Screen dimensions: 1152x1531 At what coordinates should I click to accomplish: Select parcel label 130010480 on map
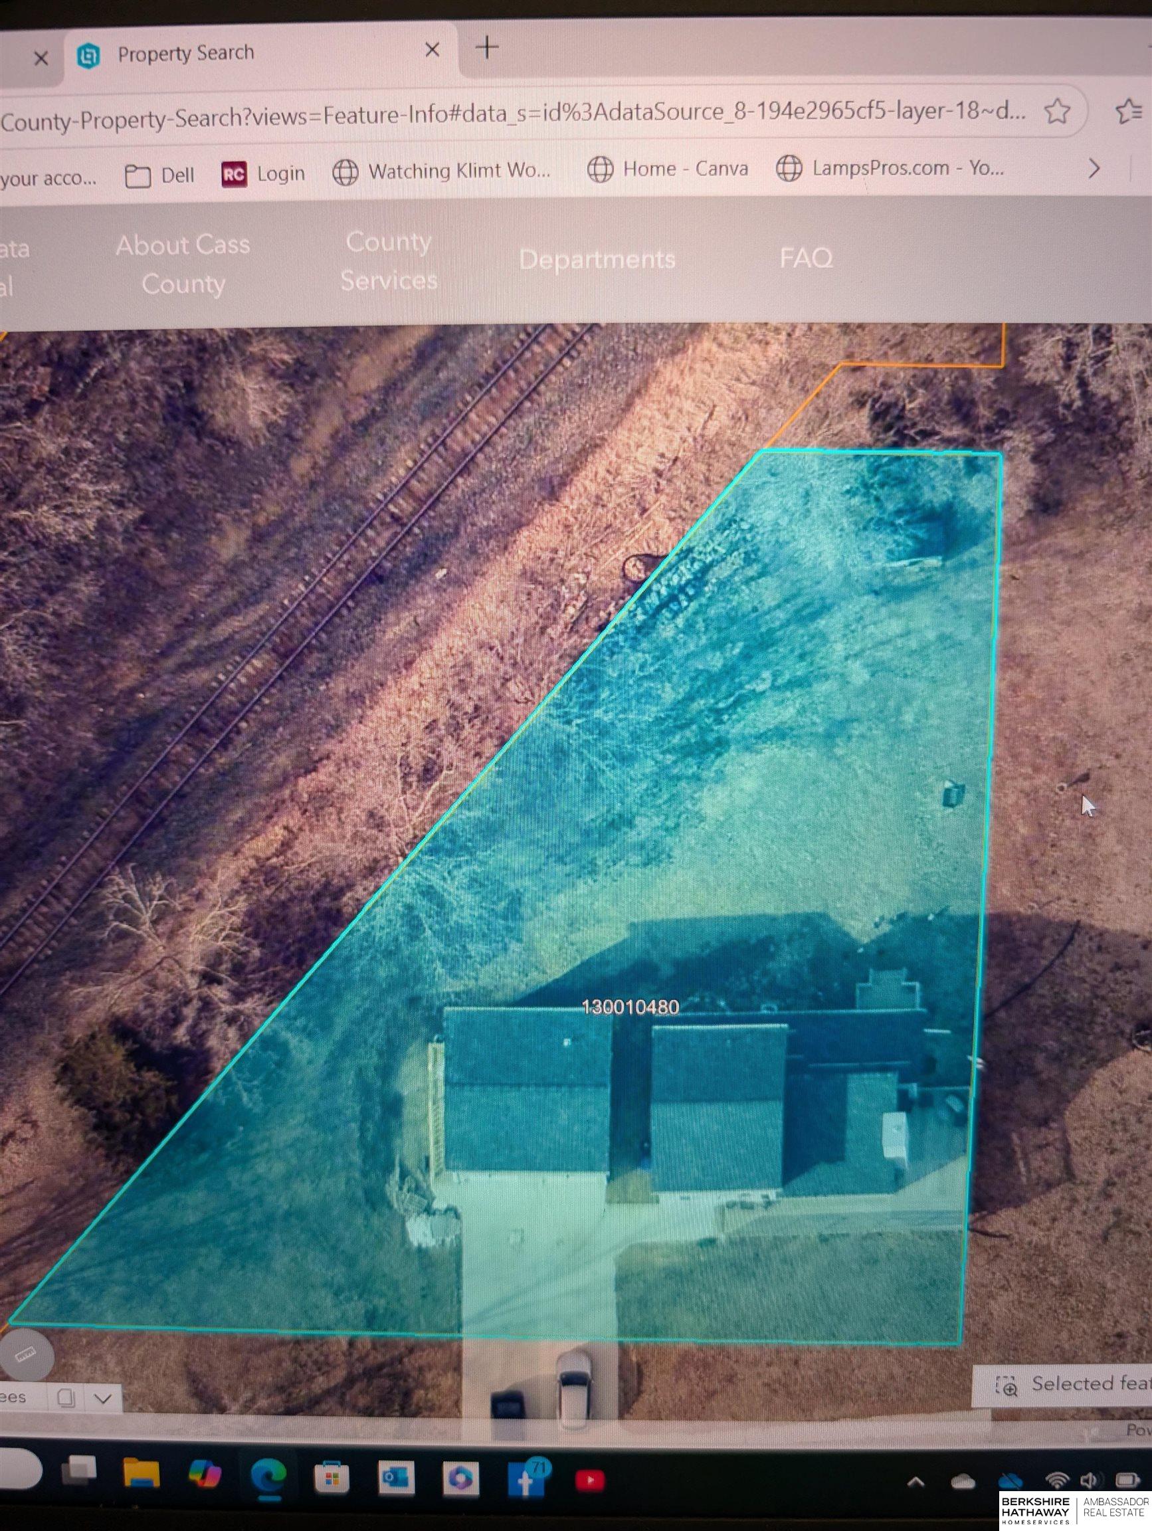(630, 1006)
